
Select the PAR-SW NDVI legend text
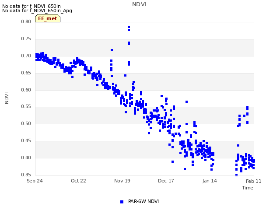click(143, 201)
